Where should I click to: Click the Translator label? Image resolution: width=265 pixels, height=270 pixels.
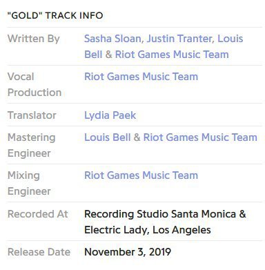coord(32,115)
